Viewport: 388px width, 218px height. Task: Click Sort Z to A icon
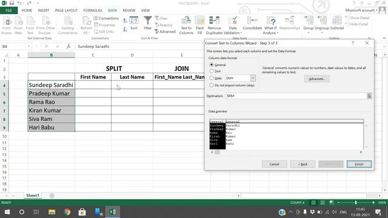(125, 29)
